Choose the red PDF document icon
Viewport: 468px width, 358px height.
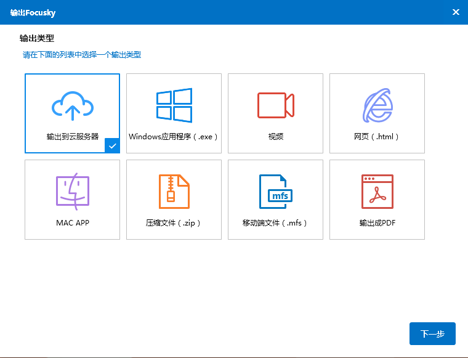[x=377, y=192]
